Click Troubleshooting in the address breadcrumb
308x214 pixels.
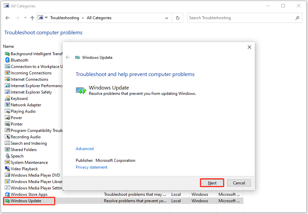(x=65, y=18)
